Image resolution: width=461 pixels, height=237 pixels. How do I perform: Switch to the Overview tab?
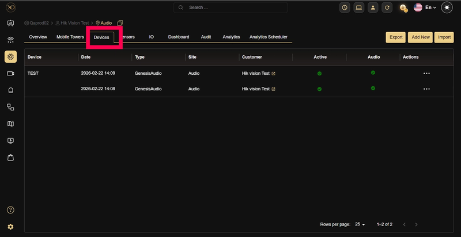click(38, 37)
